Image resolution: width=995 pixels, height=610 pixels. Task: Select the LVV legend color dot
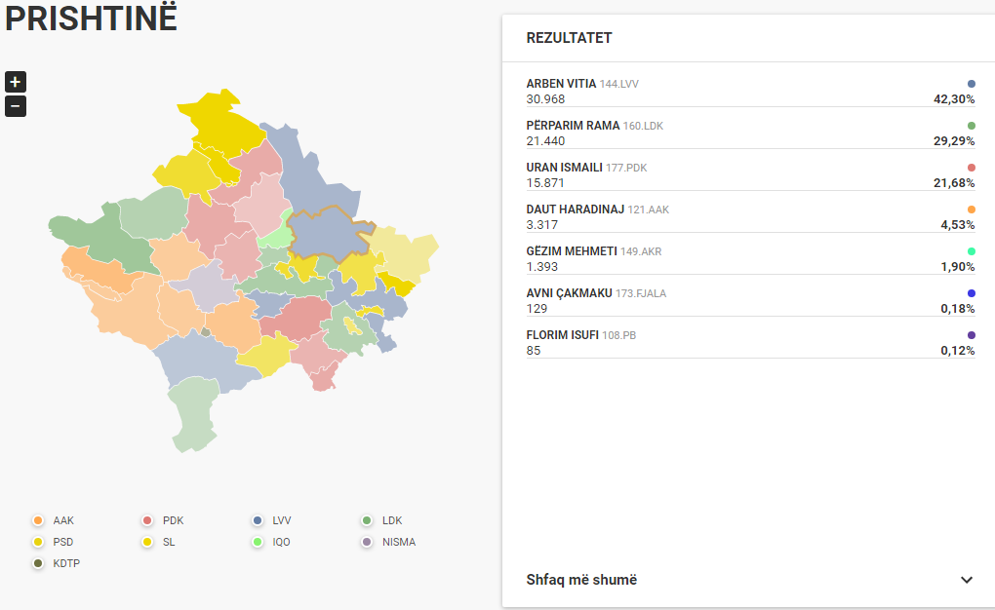click(257, 520)
